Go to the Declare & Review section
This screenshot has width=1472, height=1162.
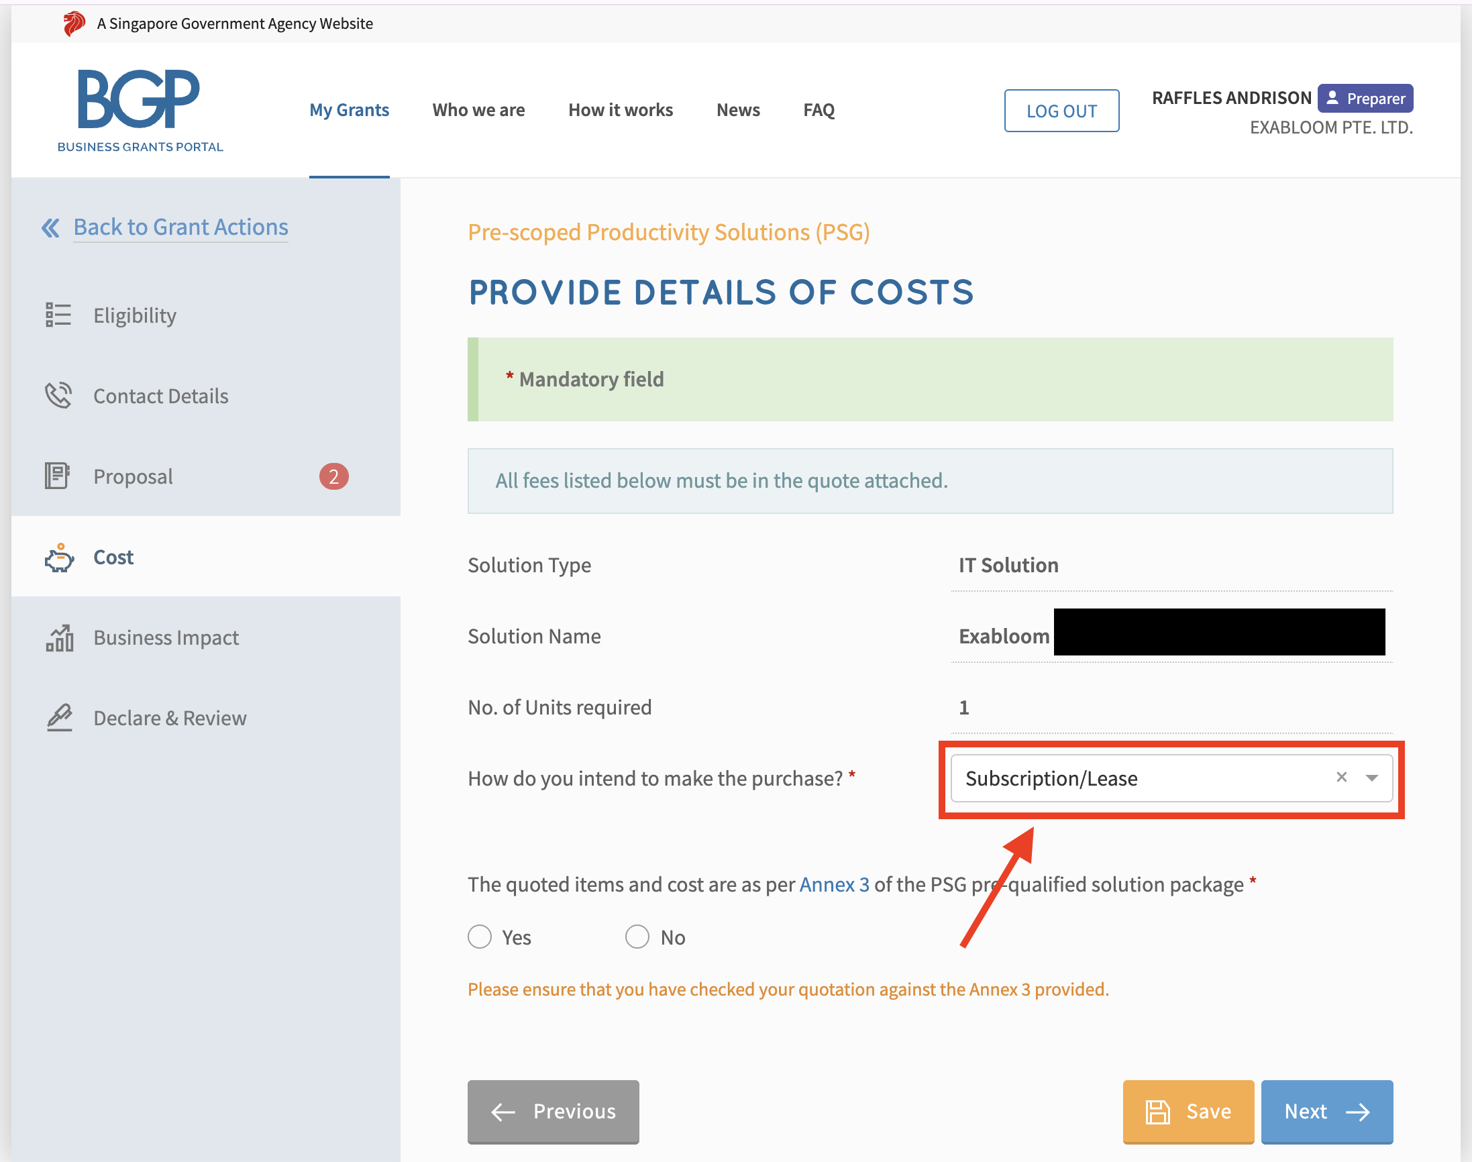pos(205,717)
